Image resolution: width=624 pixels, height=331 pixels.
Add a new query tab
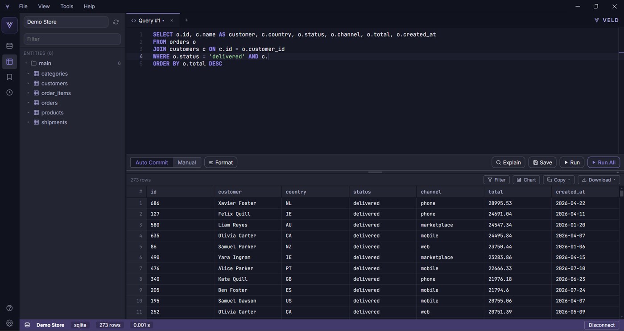[x=186, y=20]
